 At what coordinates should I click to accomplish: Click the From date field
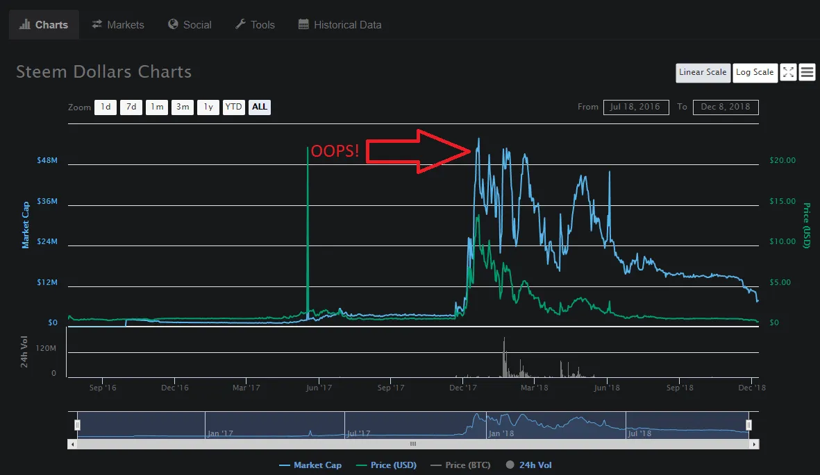pos(636,107)
